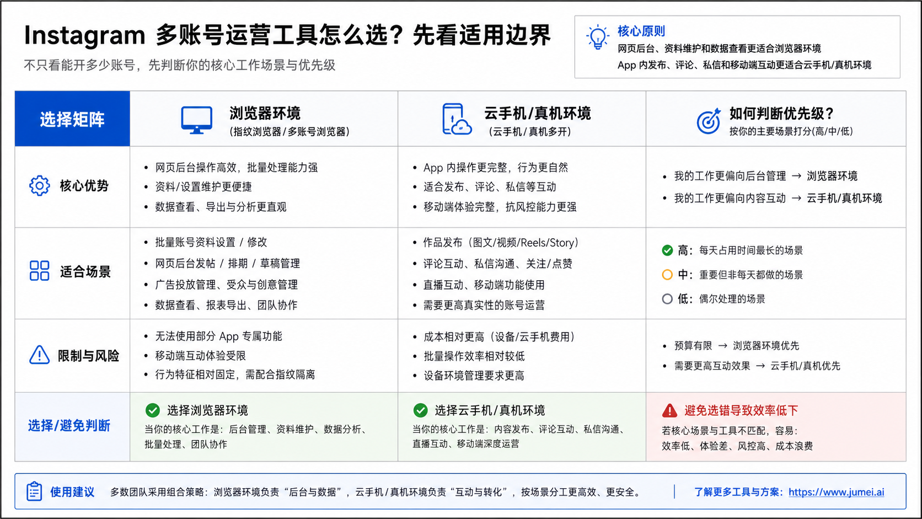The width and height of the screenshot is (922, 519).
Task: Click 我的工作更偏向后台管理 → 浏览器环境
Action: tap(765, 176)
